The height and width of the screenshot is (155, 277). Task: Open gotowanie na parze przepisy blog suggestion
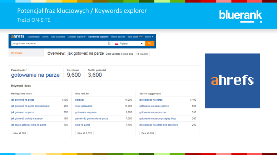[x=157, y=118]
